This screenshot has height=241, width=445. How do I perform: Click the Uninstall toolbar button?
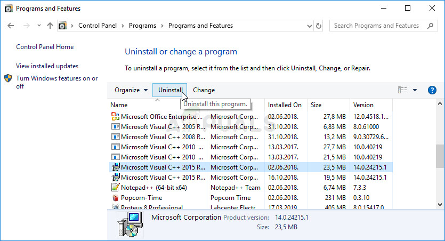point(170,90)
